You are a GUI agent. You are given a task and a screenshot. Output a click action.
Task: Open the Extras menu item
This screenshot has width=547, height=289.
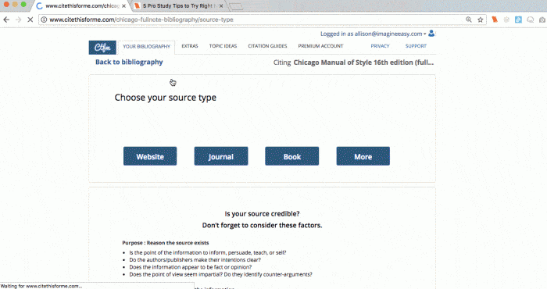[190, 46]
